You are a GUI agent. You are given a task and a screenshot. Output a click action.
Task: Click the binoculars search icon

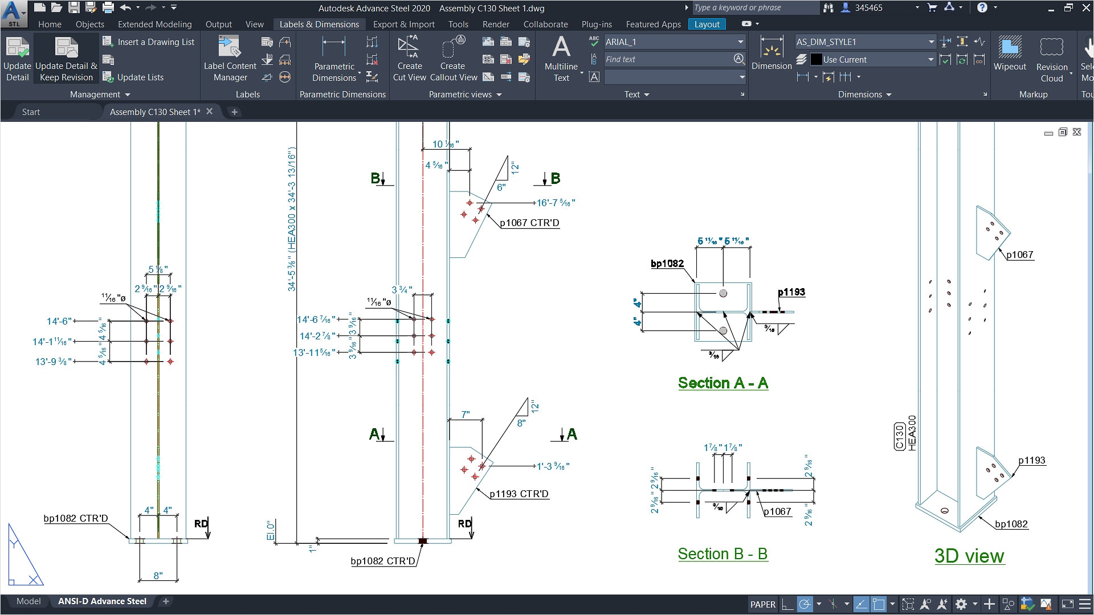(x=828, y=8)
